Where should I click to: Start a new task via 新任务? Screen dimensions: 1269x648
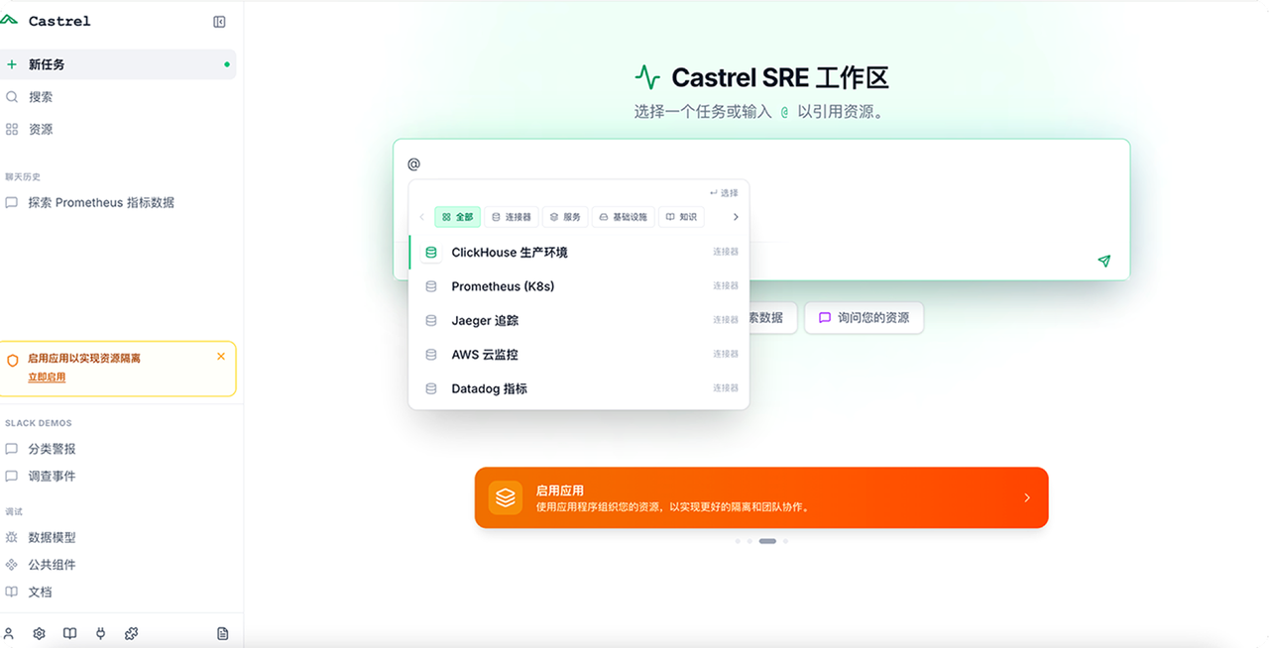118,64
